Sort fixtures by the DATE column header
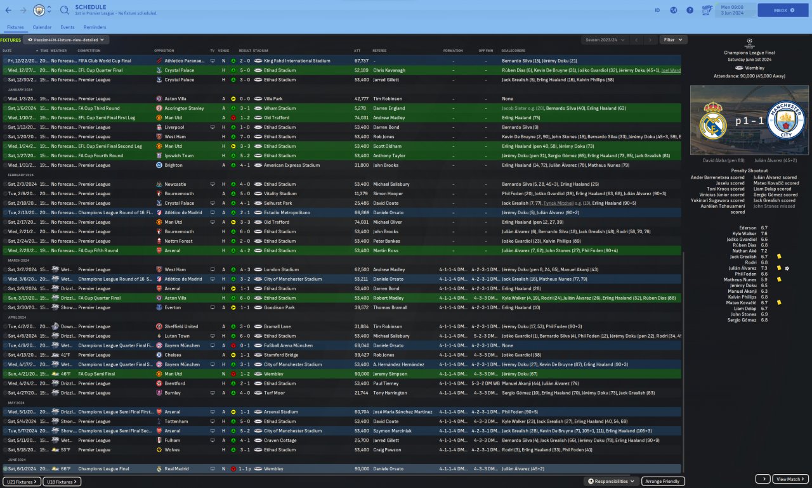The image size is (812, 488). 7,51
